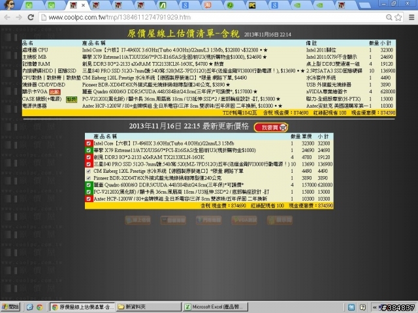Click the 628000 subtotal in the upper table
418x313 pixels.
387,91
